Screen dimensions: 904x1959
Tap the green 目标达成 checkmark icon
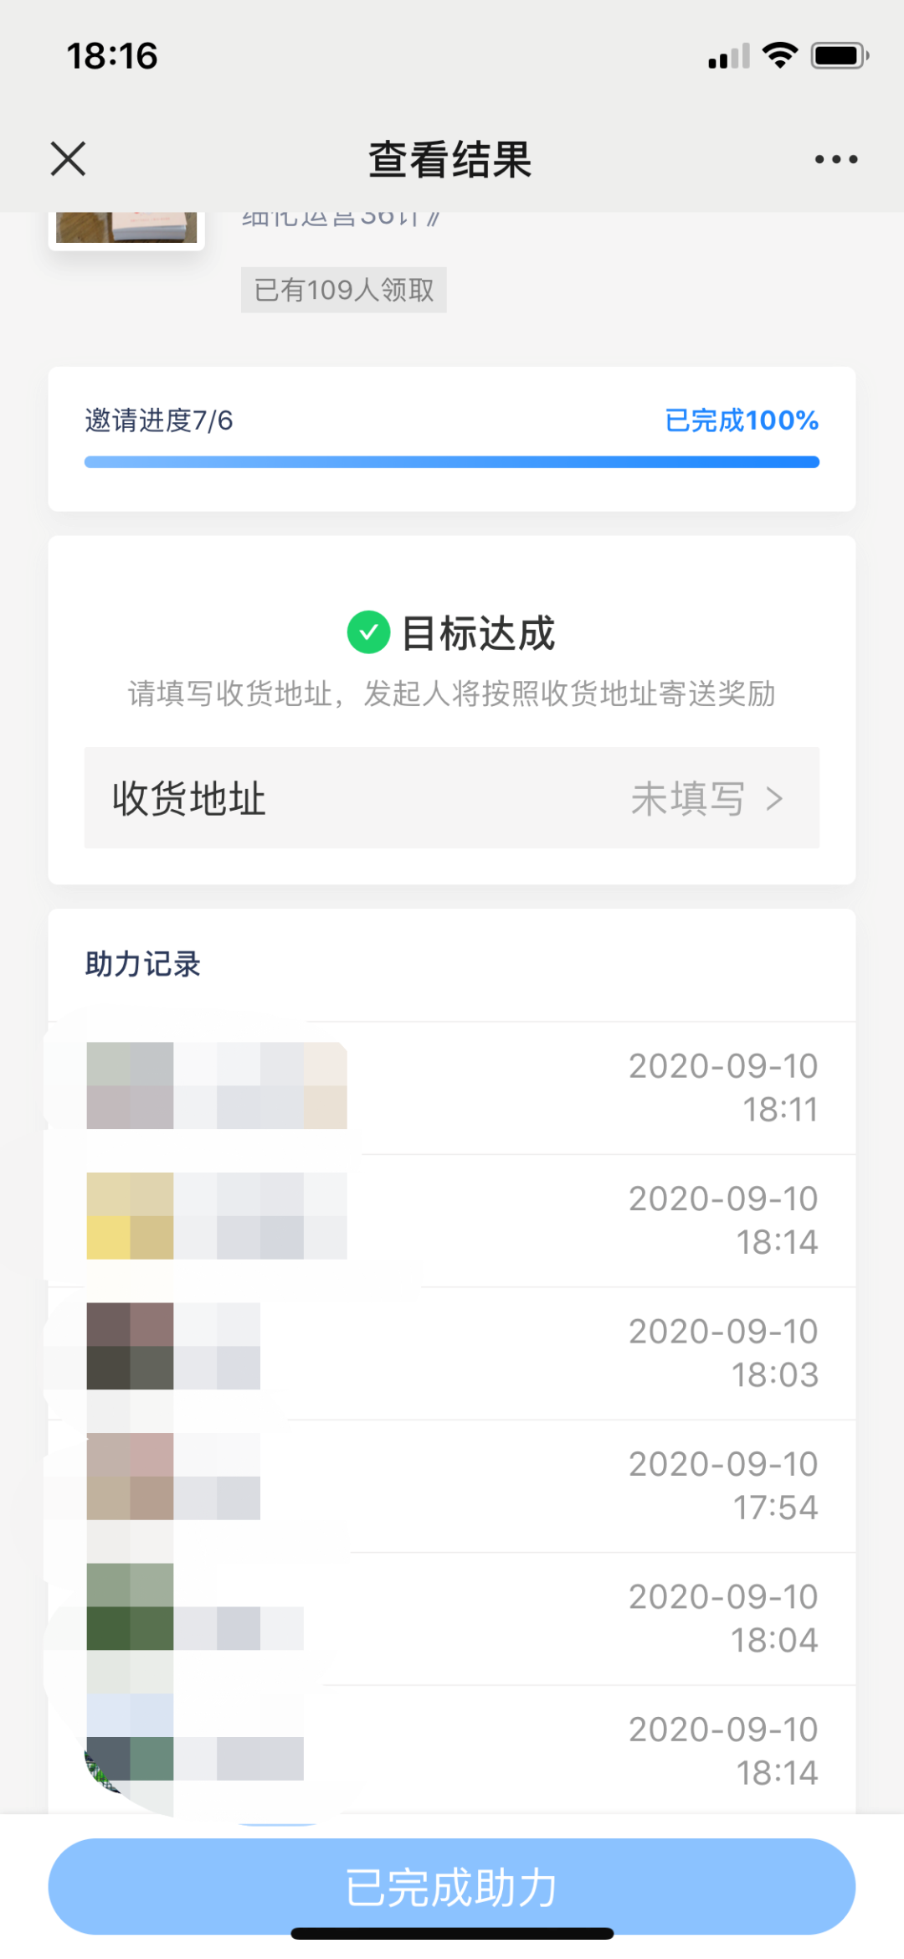pyautogui.click(x=368, y=632)
